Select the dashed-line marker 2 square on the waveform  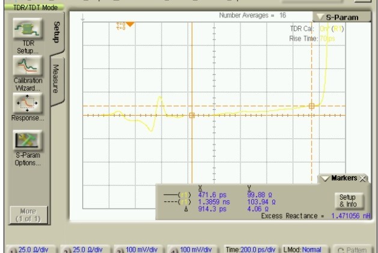click(311, 106)
